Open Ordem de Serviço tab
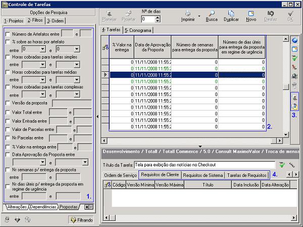303x227 pixels. [x=120, y=175]
